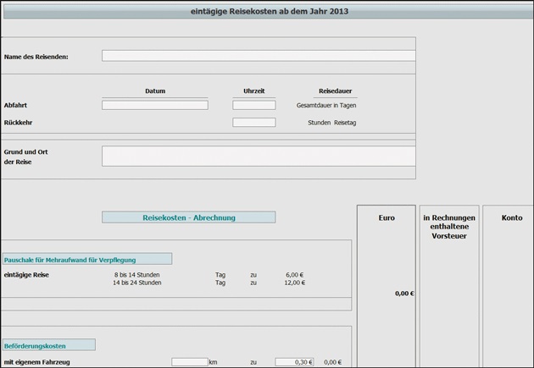The width and height of the screenshot is (534, 368).
Task: Select the Konto column header
Action: coord(511,218)
